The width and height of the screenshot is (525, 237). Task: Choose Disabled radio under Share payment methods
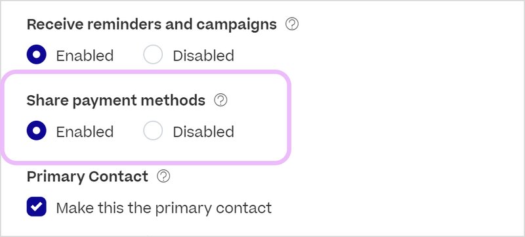(x=153, y=131)
